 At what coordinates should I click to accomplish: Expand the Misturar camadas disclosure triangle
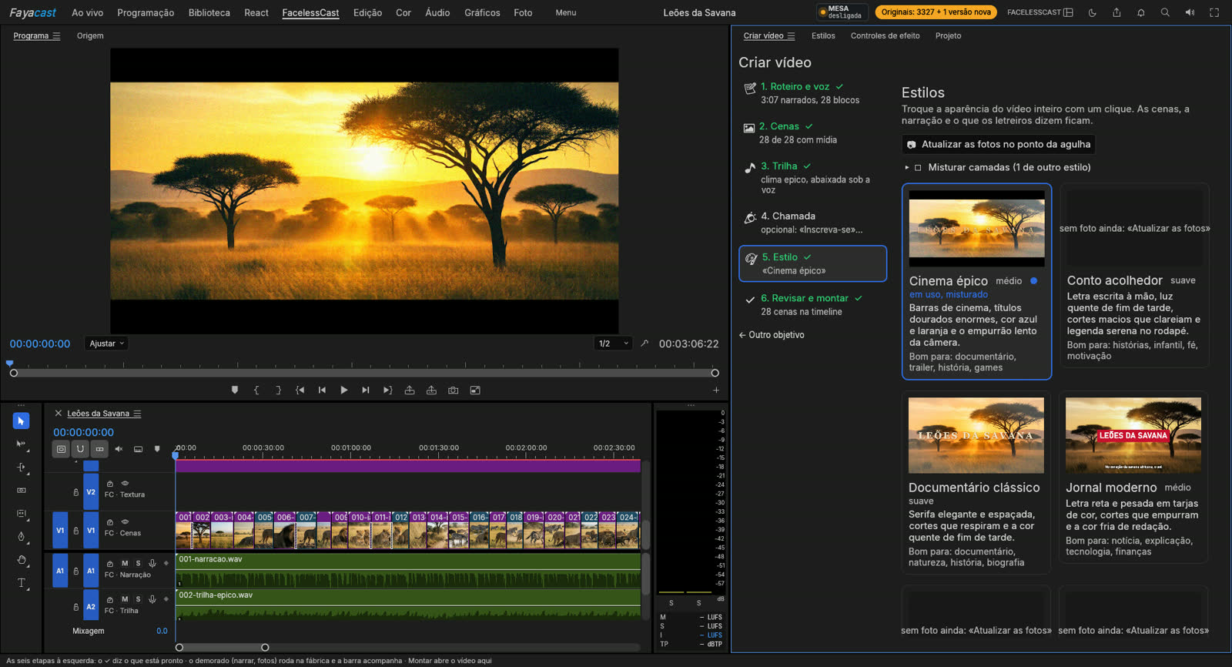click(907, 167)
